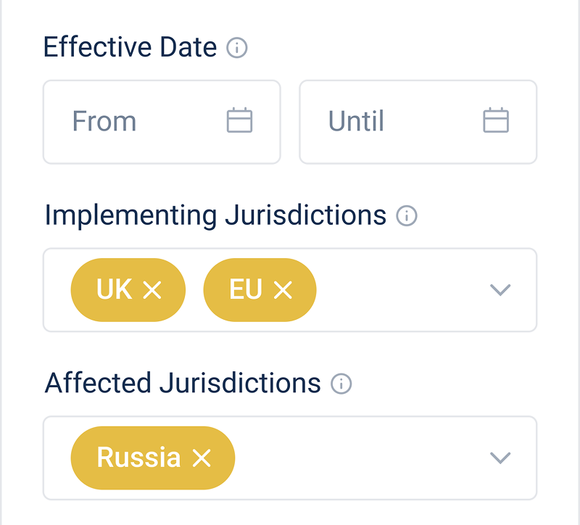
Task: Remove the UK tag with its X
Action: [x=152, y=290]
